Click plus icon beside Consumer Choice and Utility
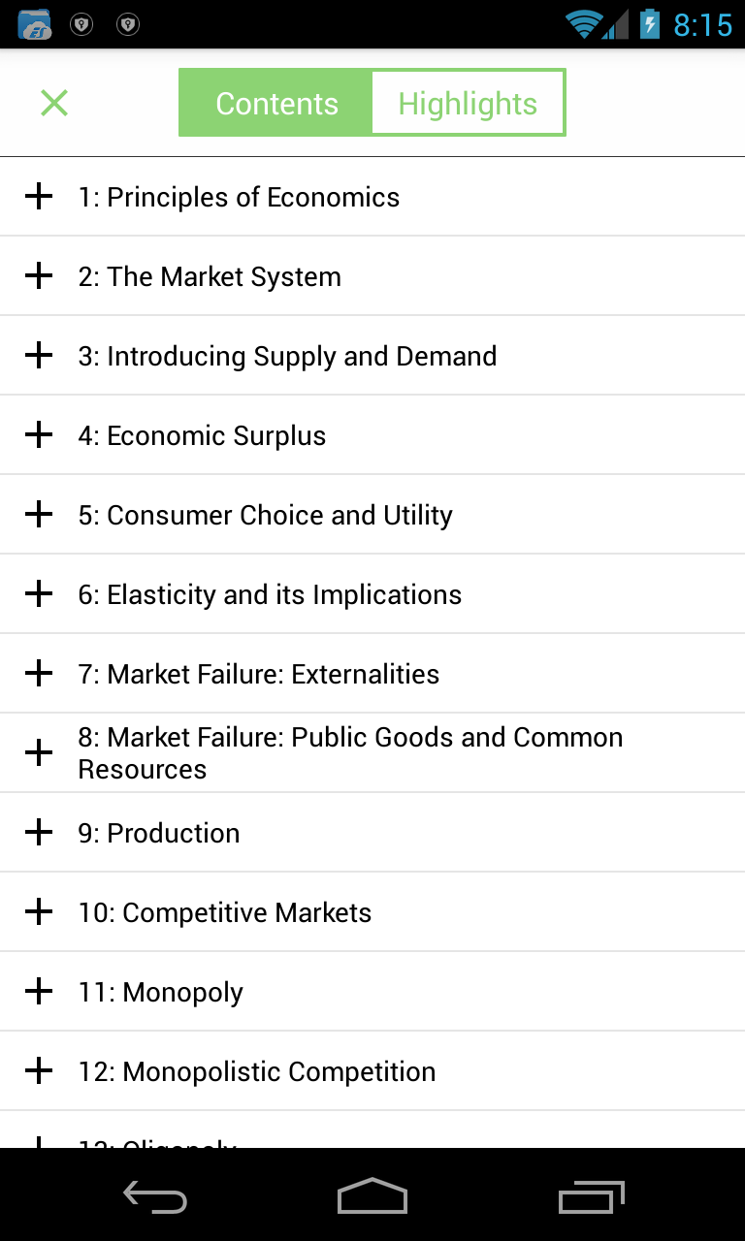This screenshot has height=1241, width=745. [39, 515]
